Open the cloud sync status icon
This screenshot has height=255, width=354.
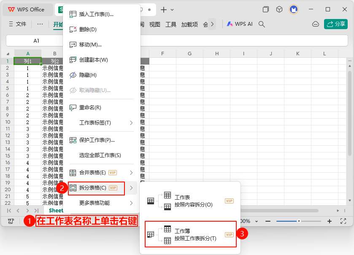(x=315, y=24)
